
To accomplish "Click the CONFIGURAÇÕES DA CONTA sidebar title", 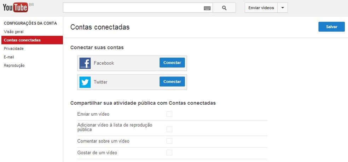I will tap(30, 23).
